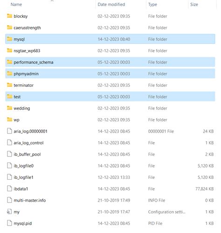Sort by the Type column header

[152, 5]
